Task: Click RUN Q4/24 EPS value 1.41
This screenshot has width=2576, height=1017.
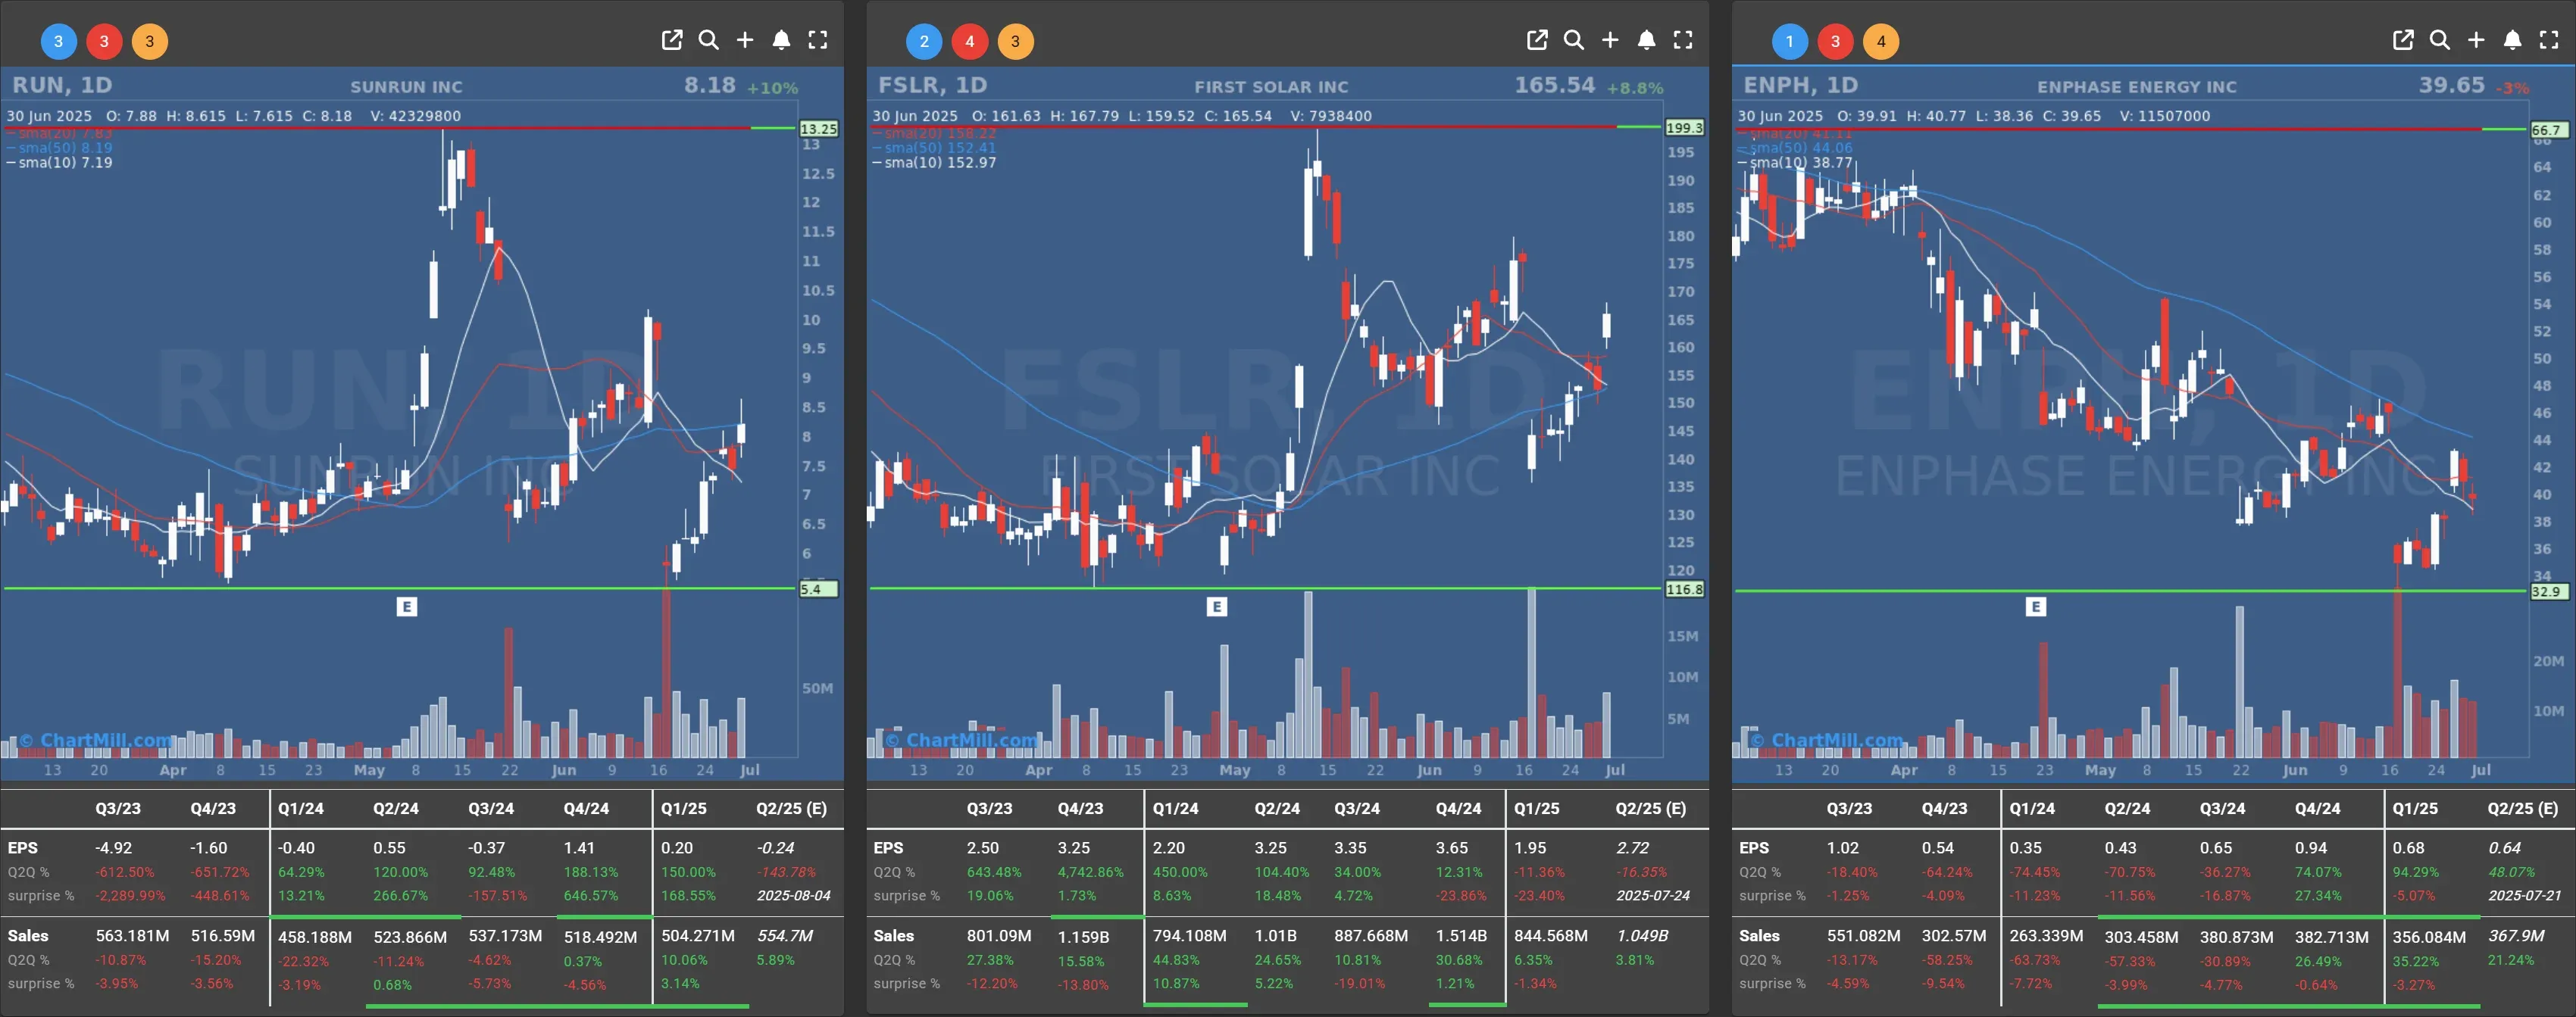Action: [x=579, y=848]
